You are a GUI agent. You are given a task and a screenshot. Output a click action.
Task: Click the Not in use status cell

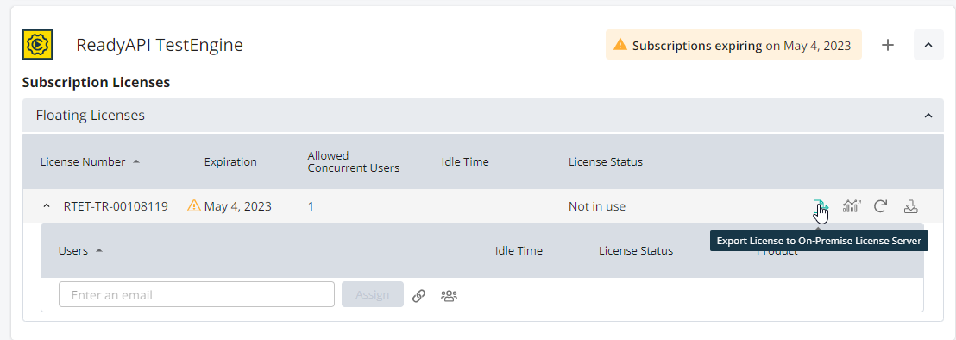coord(597,206)
